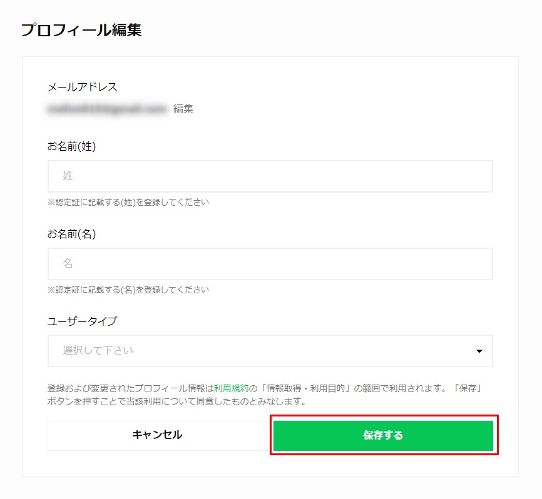Click the notice line starting with ボタンを押すことで
Image resolution: width=542 pixels, height=499 pixels.
click(x=176, y=401)
